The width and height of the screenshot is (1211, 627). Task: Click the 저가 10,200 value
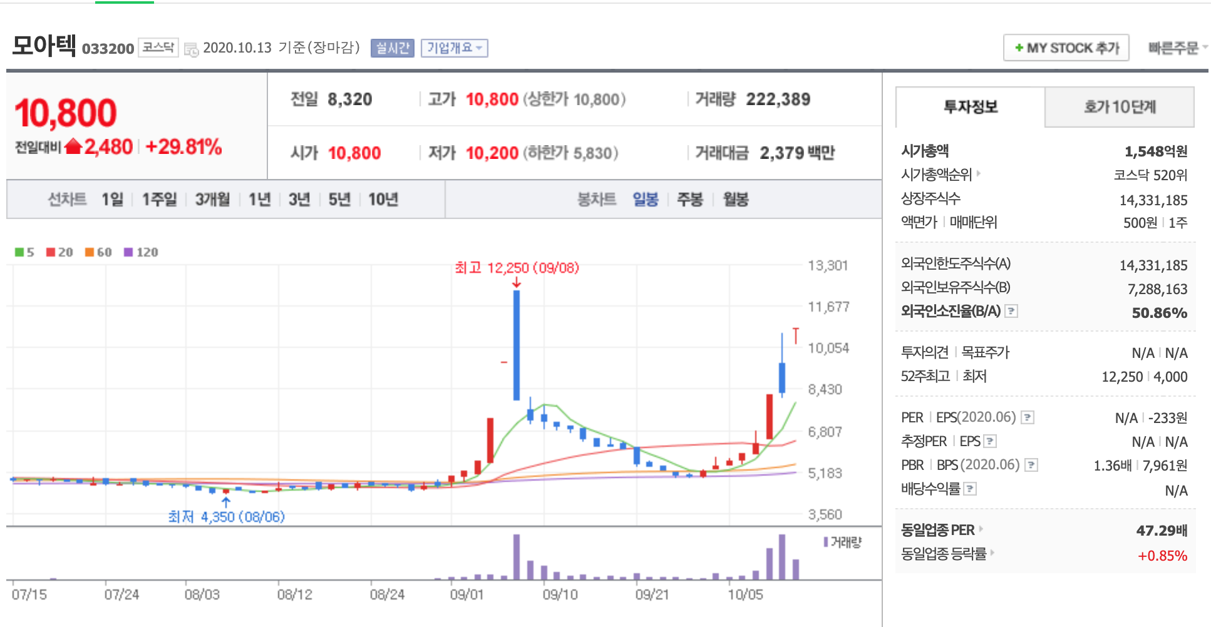pos(492,153)
